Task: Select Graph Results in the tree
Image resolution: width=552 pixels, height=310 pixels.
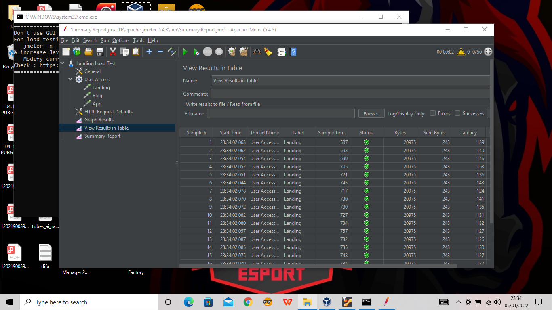Action: pos(99,120)
